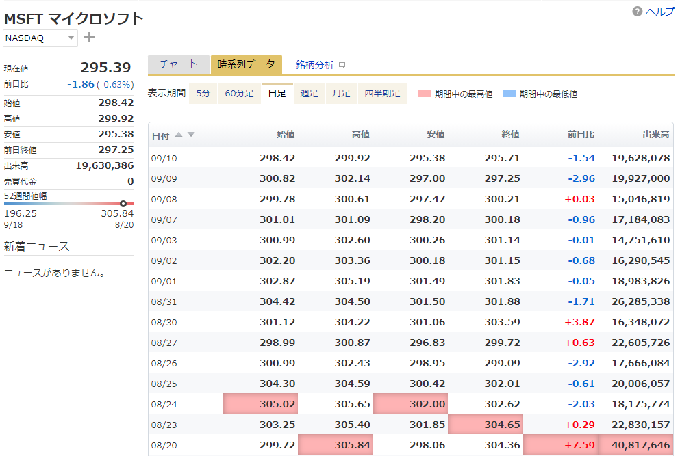
Task: Click the 08/24 date cell
Action: 164,405
